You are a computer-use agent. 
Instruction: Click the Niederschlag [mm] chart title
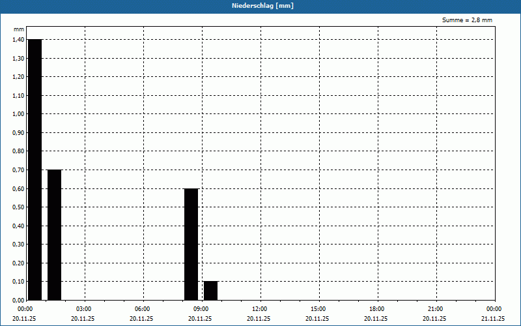click(262, 6)
